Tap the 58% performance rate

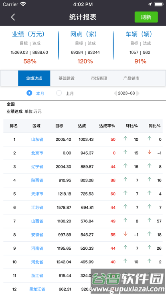30,61
